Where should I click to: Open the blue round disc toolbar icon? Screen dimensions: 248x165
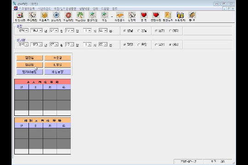(x=56, y=16)
